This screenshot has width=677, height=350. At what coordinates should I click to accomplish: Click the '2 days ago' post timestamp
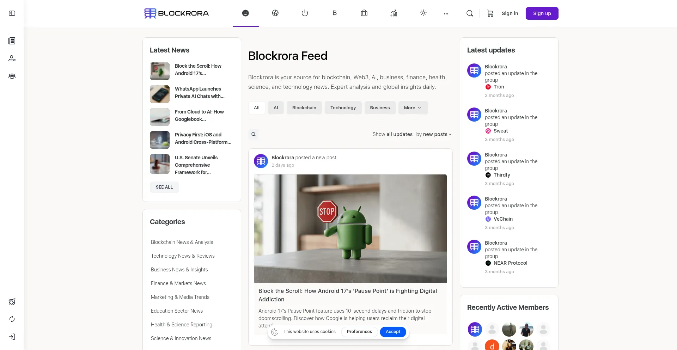tap(283, 165)
